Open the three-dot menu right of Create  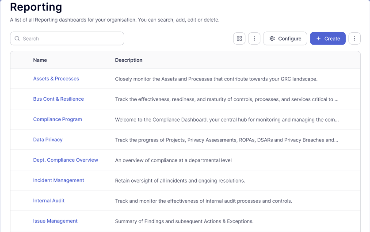[355, 38]
